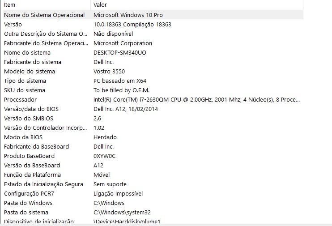Viewport: 332px width, 226px height.
Task: Select the Configuração PCR7 row
Action: (x=153, y=194)
